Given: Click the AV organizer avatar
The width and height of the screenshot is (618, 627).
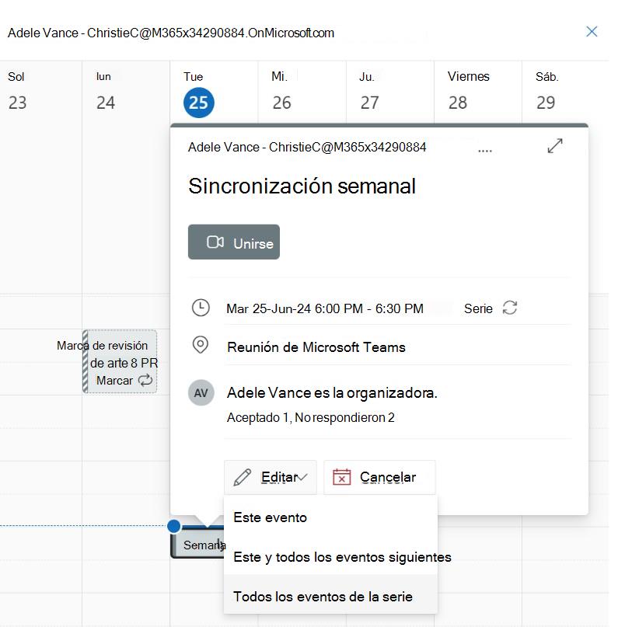Looking at the screenshot, I should [201, 392].
